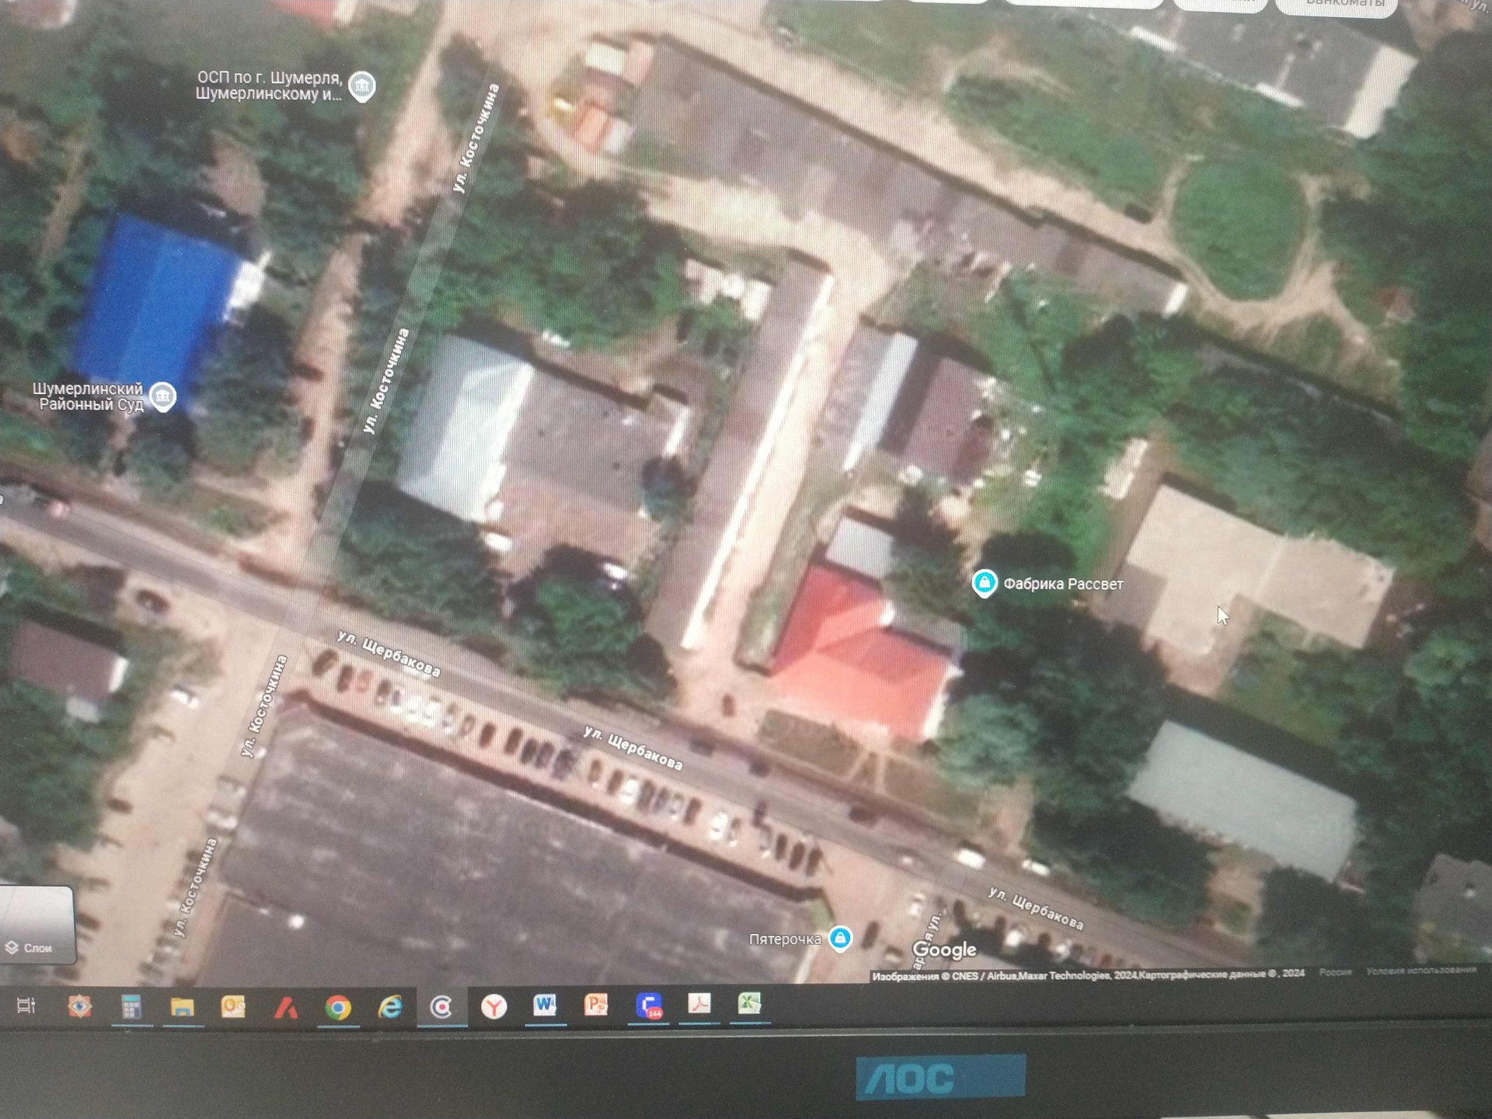Image resolution: width=1492 pixels, height=1119 pixels.
Task: Open File Explorer in taskbar
Action: [182, 1007]
